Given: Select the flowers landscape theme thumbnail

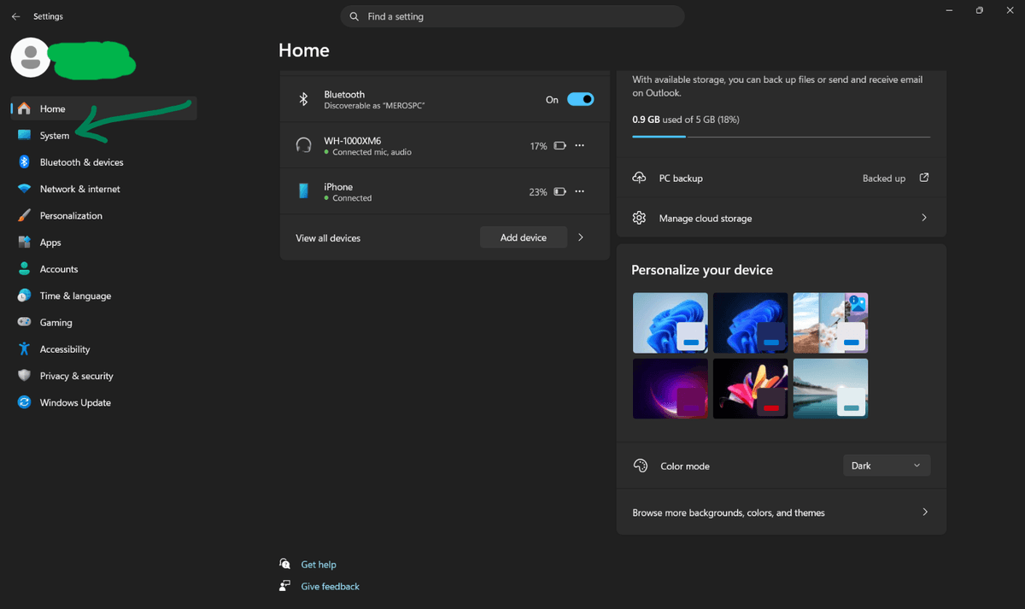Looking at the screenshot, I should coord(830,323).
